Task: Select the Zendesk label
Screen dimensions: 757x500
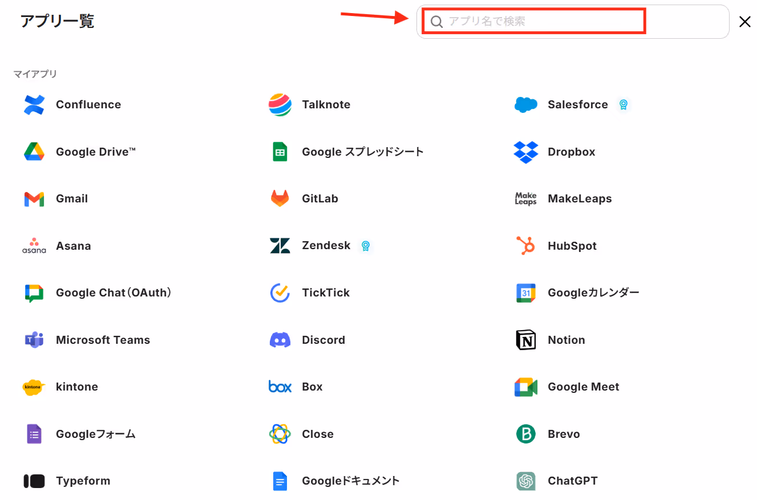Action: point(326,246)
